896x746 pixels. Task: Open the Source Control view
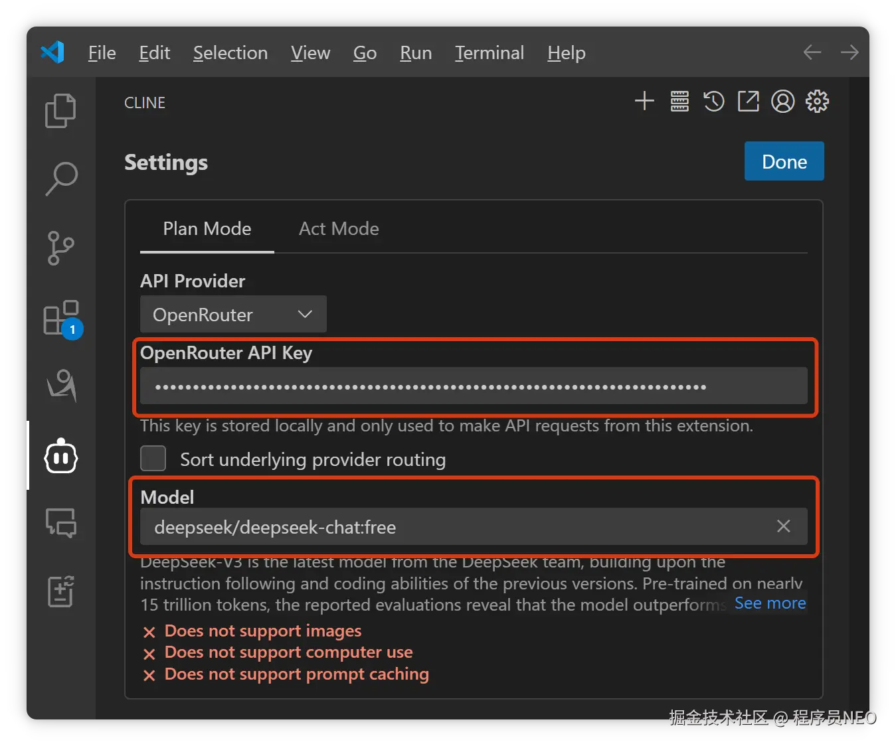click(60, 248)
